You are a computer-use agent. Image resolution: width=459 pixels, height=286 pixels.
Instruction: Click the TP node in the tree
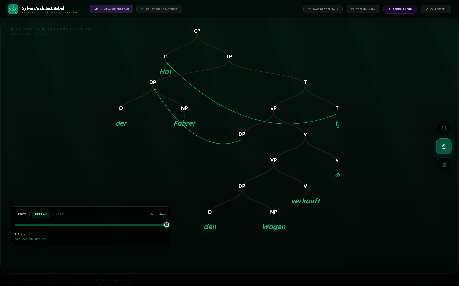pos(229,57)
